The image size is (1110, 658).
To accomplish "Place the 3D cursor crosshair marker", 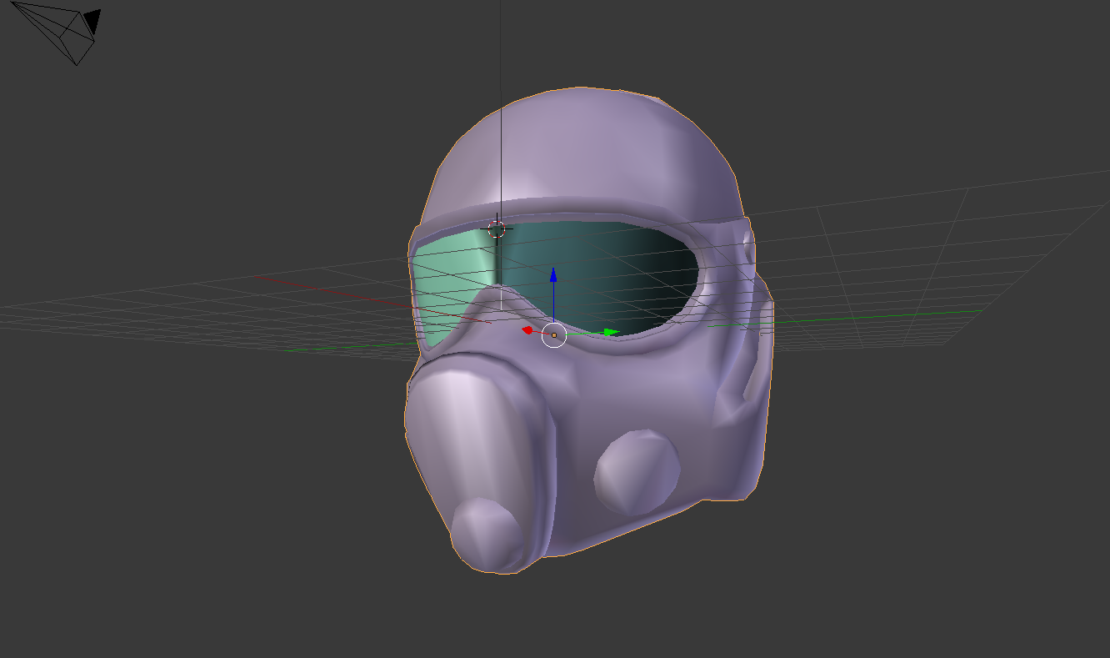I will (497, 227).
